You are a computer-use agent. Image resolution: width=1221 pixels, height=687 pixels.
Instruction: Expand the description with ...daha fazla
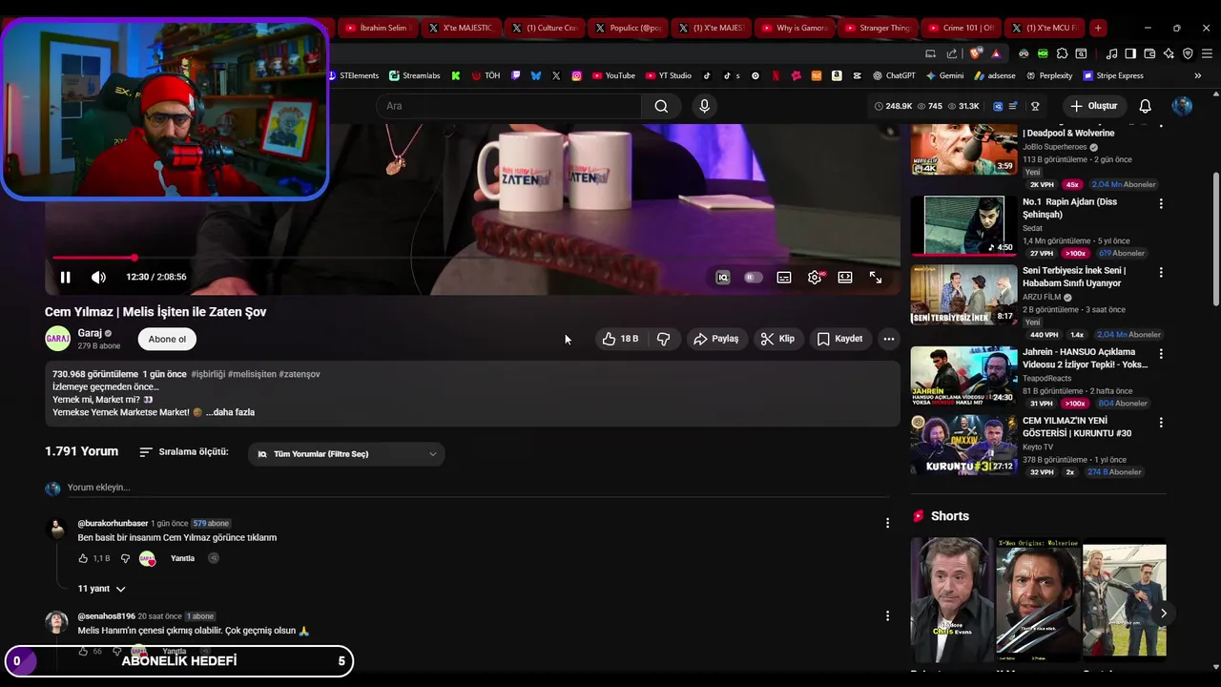(230, 412)
